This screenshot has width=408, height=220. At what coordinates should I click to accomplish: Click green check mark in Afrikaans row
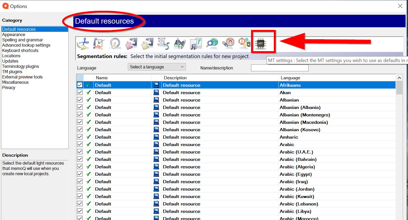click(89, 85)
